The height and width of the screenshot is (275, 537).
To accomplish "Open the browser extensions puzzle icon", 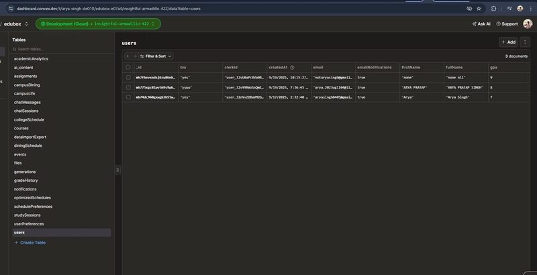I will (x=493, y=9).
